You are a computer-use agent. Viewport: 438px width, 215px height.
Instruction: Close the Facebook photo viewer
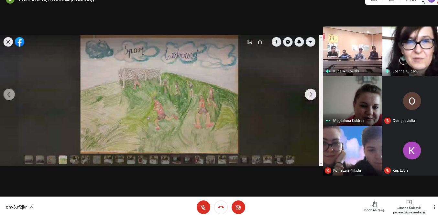[8, 42]
